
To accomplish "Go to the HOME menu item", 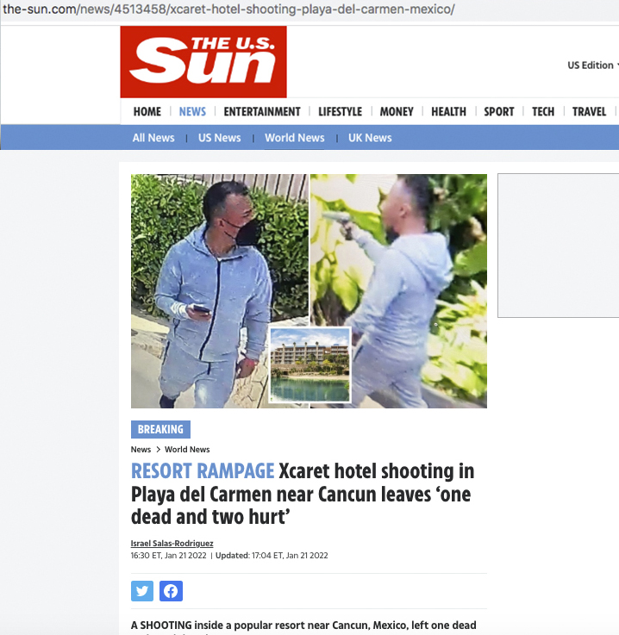I will tap(147, 111).
